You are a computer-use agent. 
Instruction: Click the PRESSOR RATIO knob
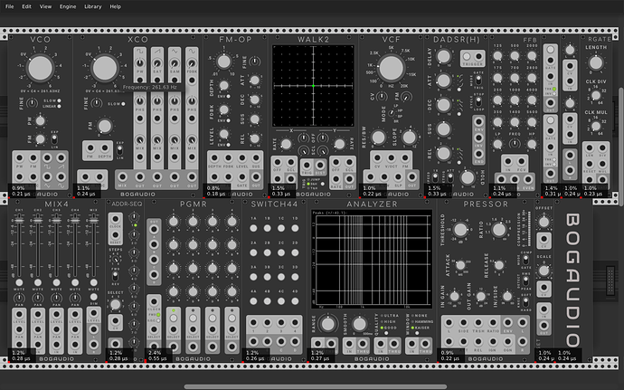[498, 230]
